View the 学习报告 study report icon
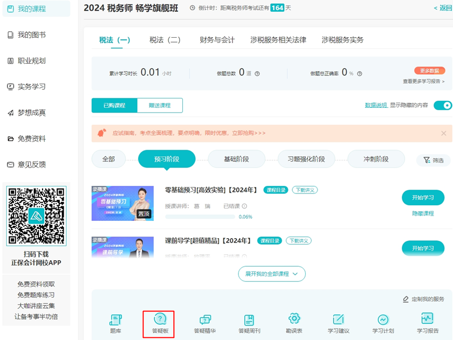The height and width of the screenshot is (340, 453). [427, 323]
